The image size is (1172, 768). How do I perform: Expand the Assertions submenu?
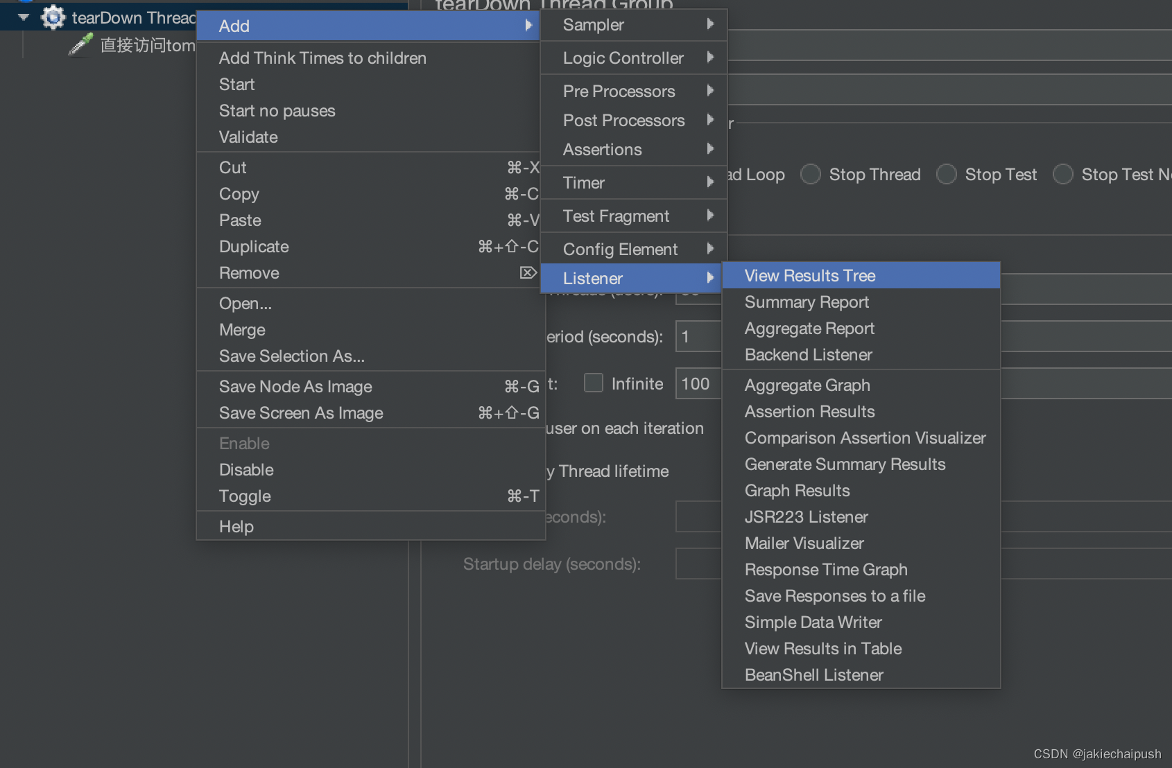click(x=634, y=150)
